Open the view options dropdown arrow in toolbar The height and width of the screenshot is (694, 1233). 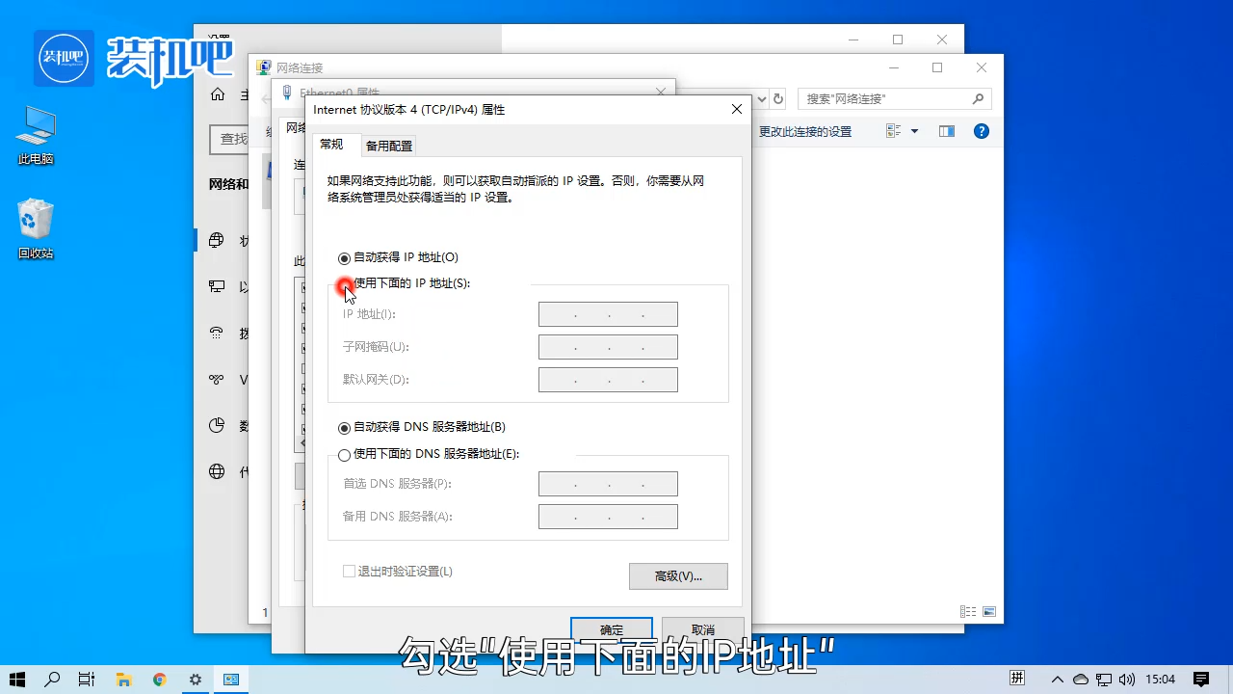pyautogui.click(x=913, y=130)
